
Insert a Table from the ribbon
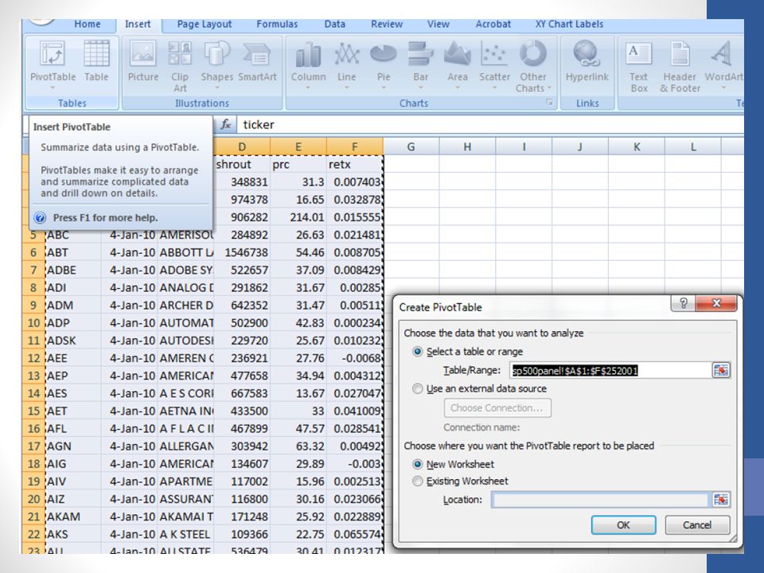pos(96,61)
